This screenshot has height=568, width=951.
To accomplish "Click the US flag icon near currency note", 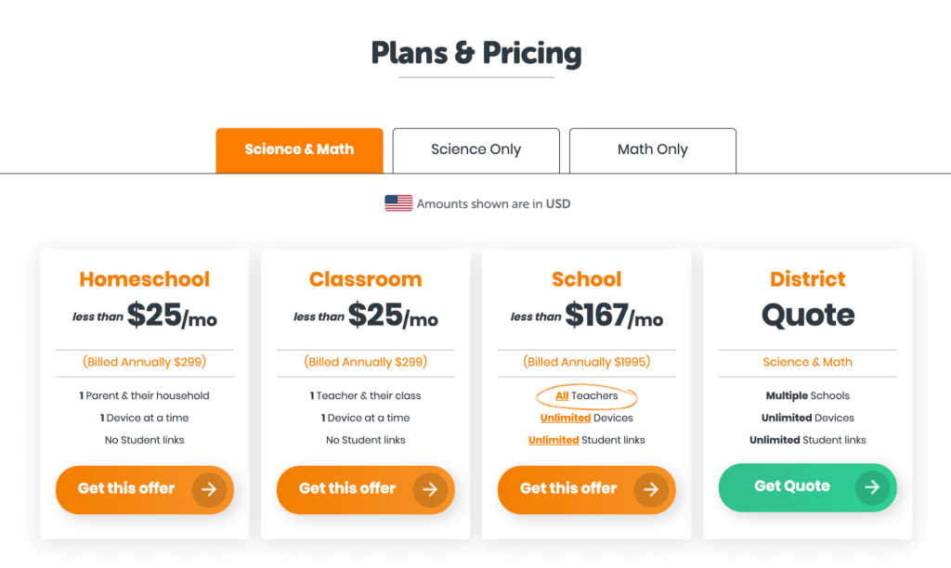I will (x=398, y=202).
